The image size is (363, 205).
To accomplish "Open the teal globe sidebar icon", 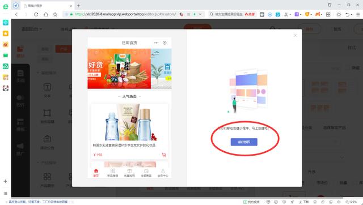I will [6, 23].
